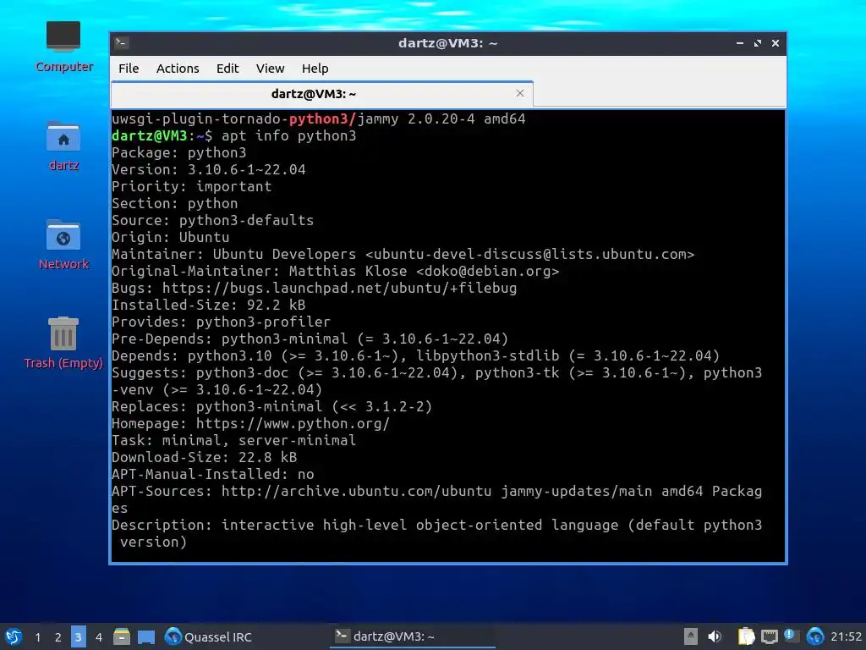The height and width of the screenshot is (650, 866).
Task: Click the 'Section: python' line
Action: 174,203
